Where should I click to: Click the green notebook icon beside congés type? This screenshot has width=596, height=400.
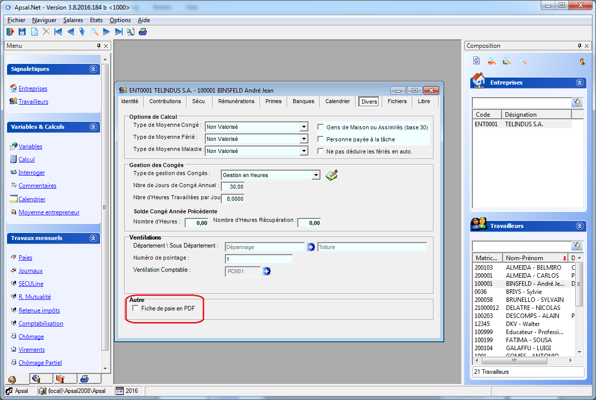click(x=331, y=175)
